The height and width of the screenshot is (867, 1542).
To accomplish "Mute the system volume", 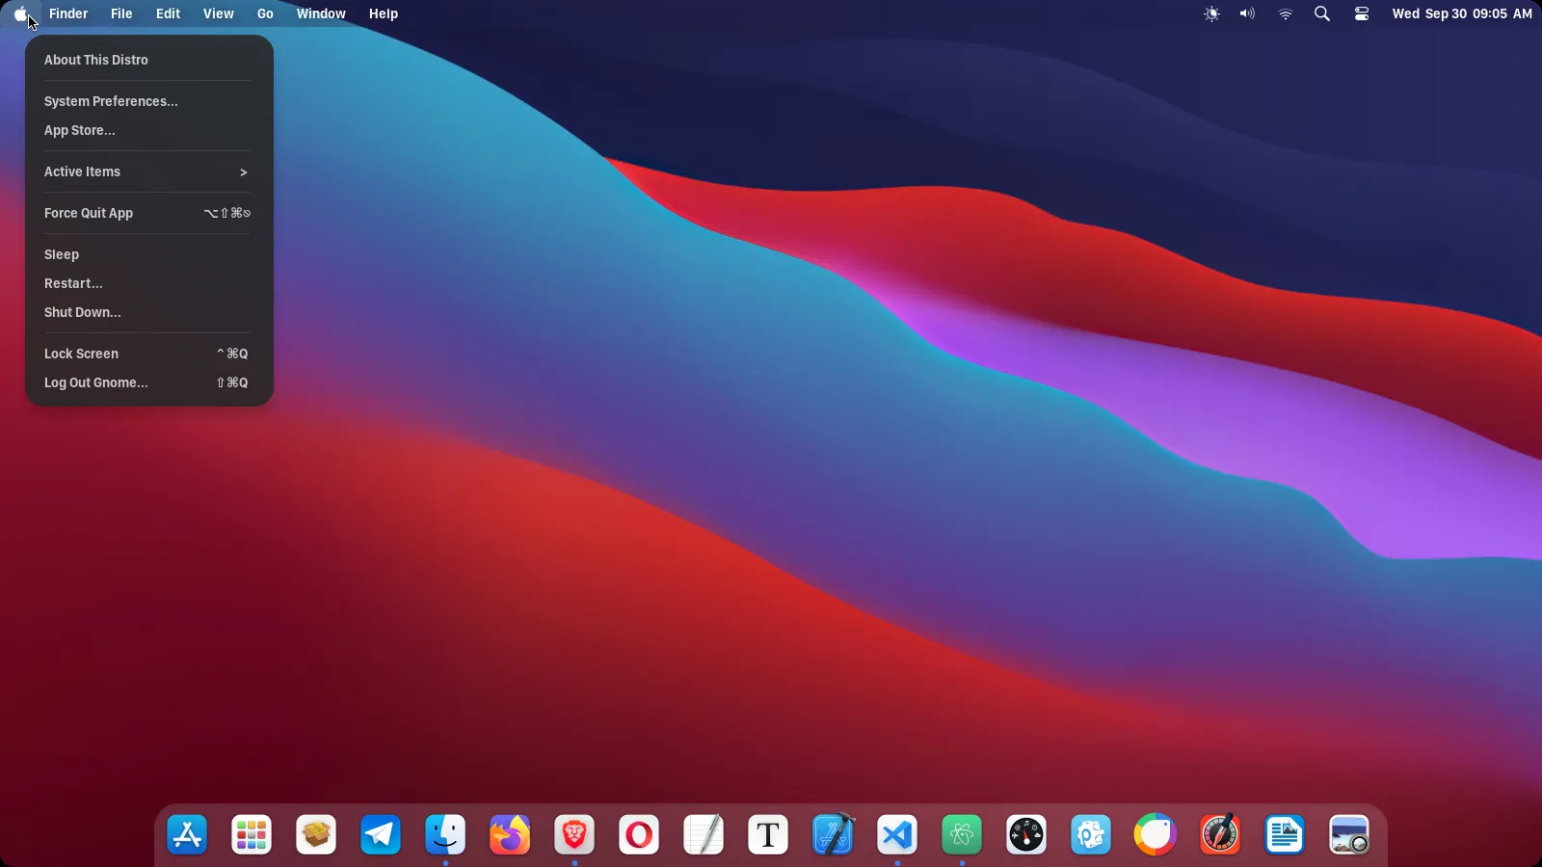I will point(1246,13).
